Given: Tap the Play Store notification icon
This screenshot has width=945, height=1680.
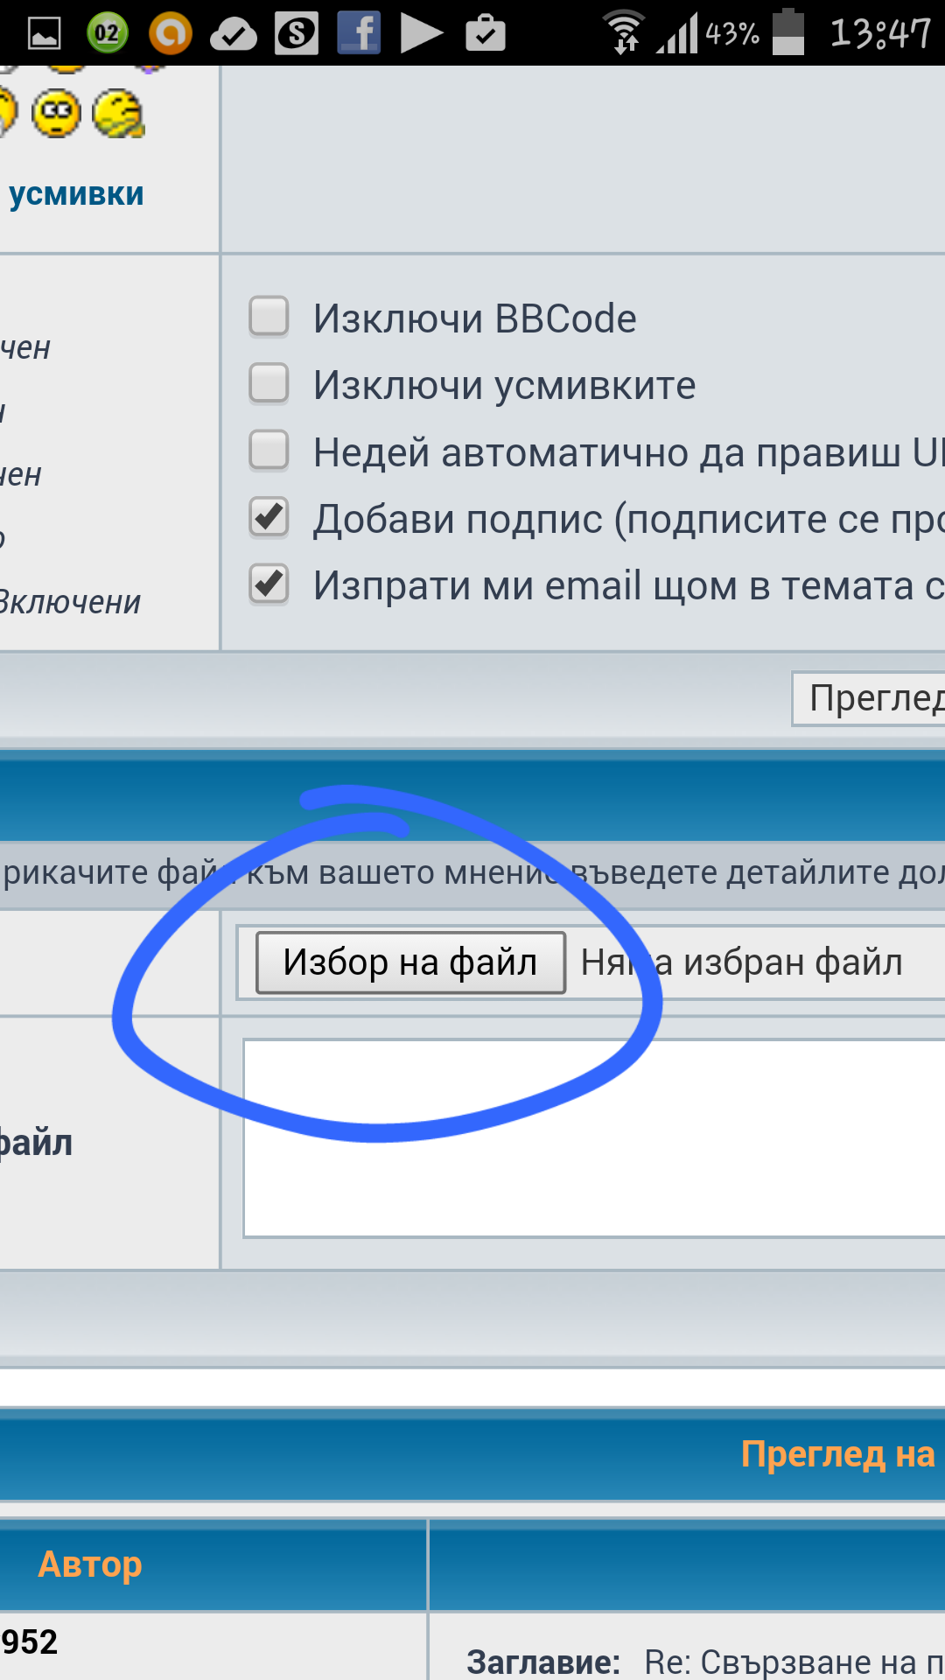Looking at the screenshot, I should 421,33.
